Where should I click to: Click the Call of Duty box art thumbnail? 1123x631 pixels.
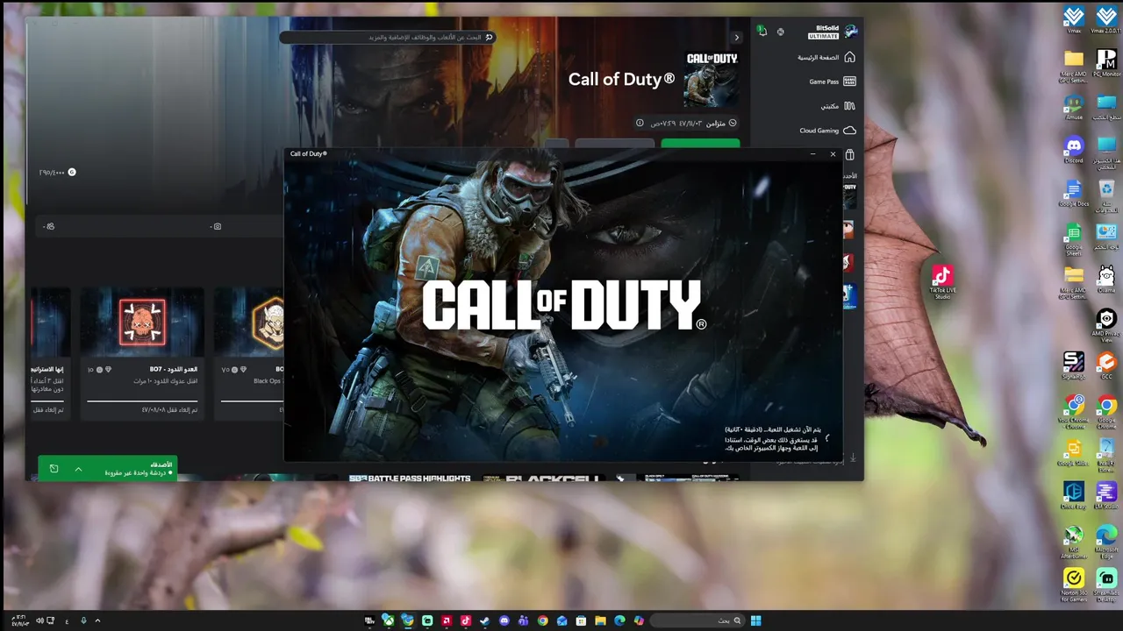pos(712,80)
